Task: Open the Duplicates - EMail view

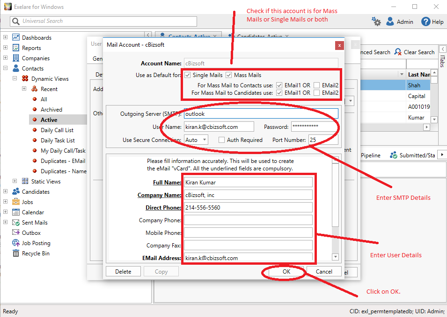Action: [x=63, y=161]
